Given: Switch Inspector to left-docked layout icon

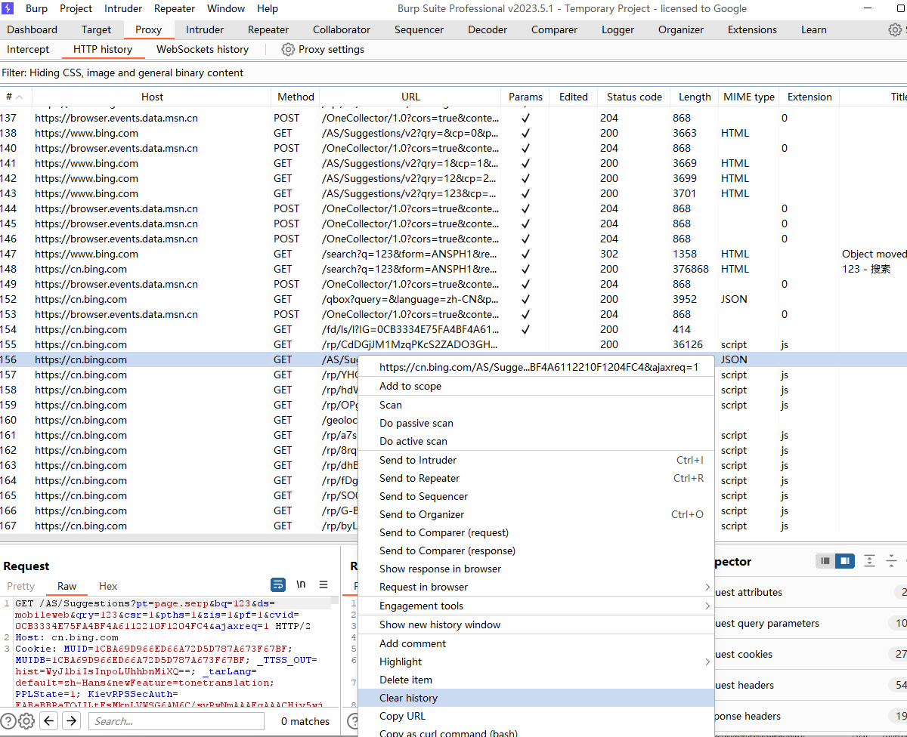Looking at the screenshot, I should [x=825, y=561].
